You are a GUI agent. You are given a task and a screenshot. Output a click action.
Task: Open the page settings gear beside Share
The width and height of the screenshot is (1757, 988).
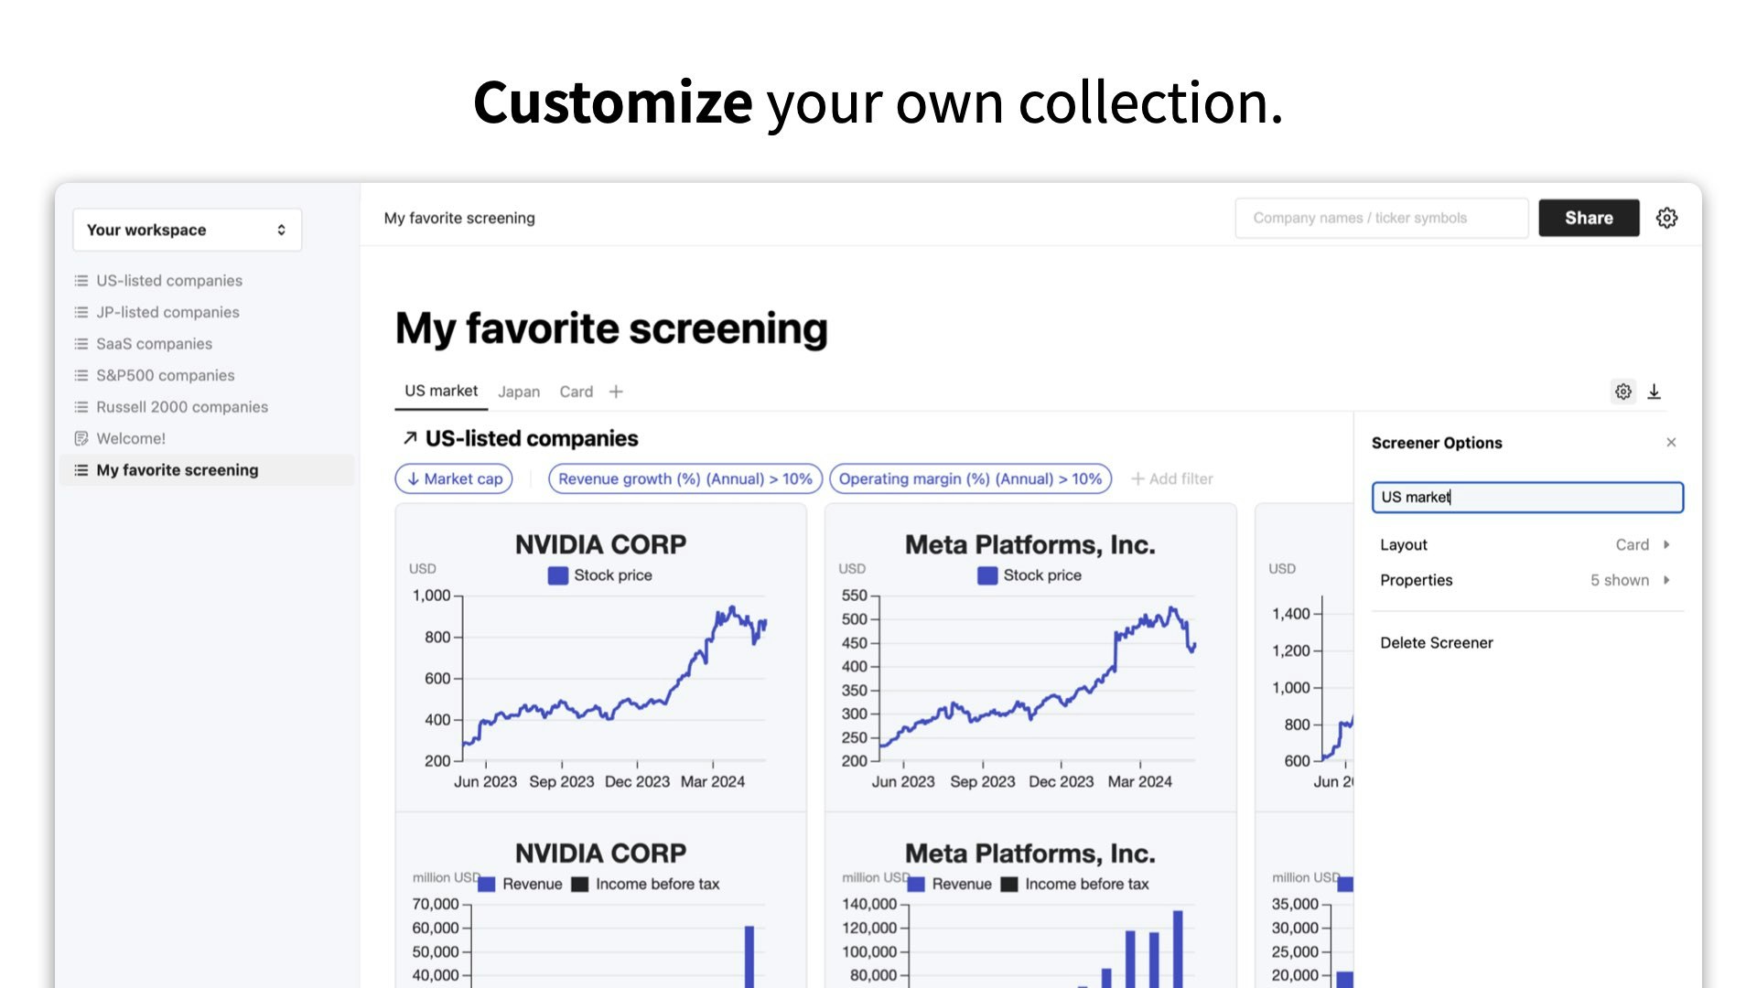(x=1666, y=218)
